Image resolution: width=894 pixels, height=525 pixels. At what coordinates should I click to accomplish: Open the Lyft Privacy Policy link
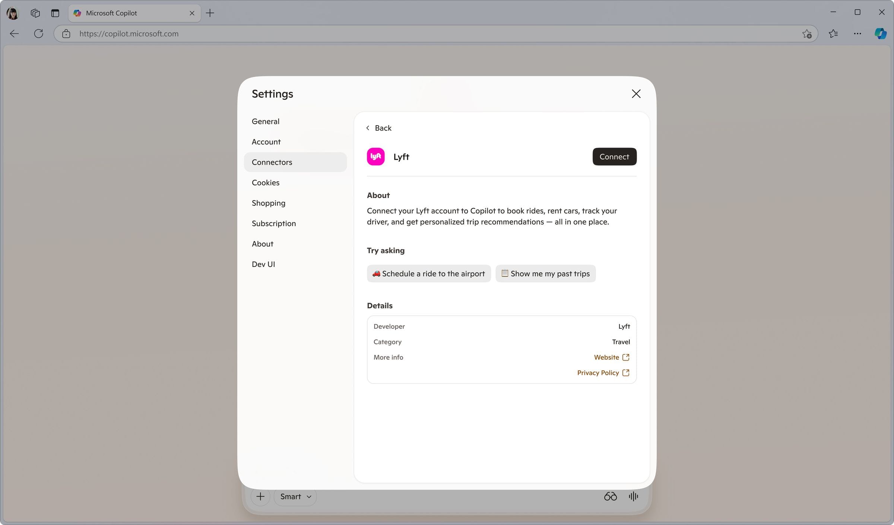603,373
